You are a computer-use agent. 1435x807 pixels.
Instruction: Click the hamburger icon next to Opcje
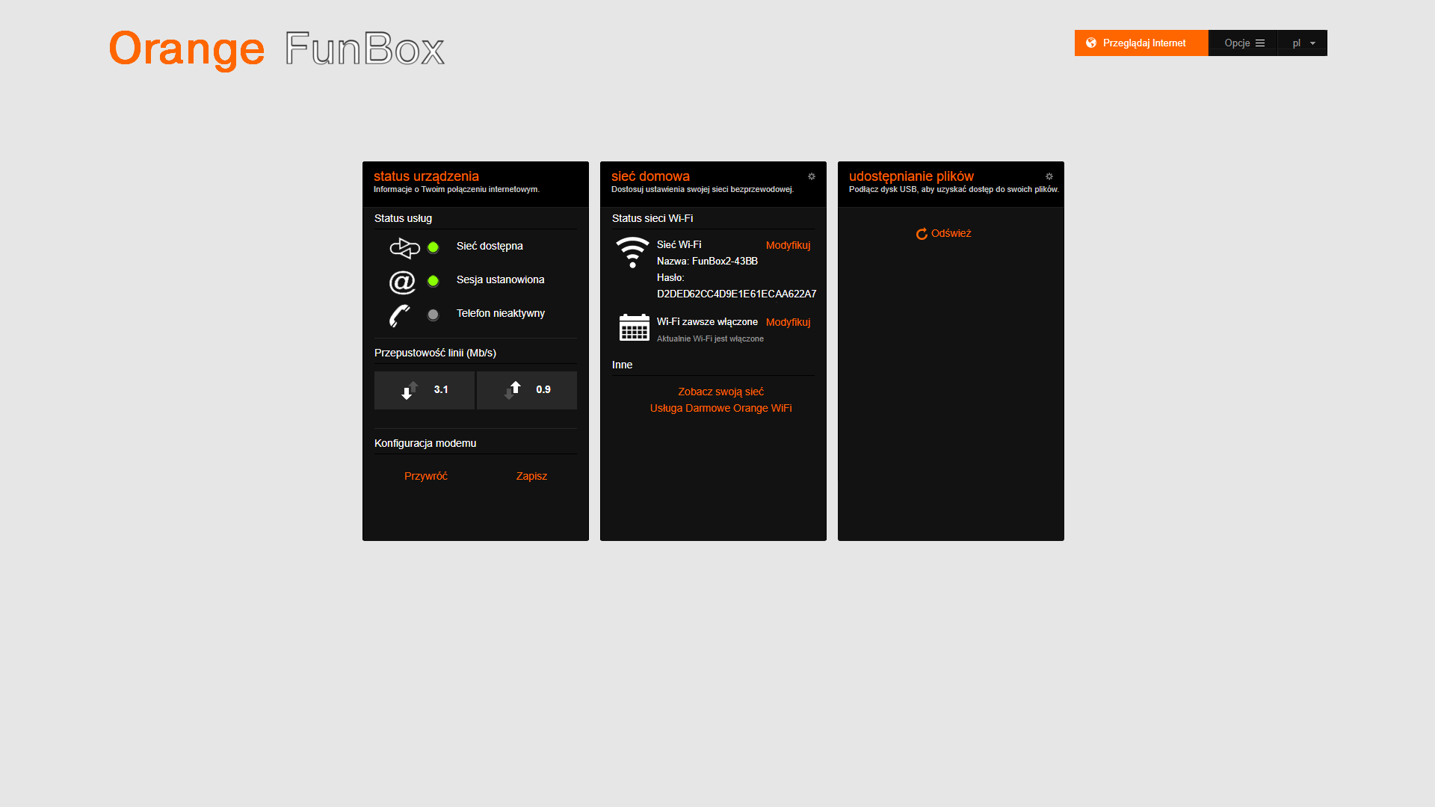tap(1260, 43)
